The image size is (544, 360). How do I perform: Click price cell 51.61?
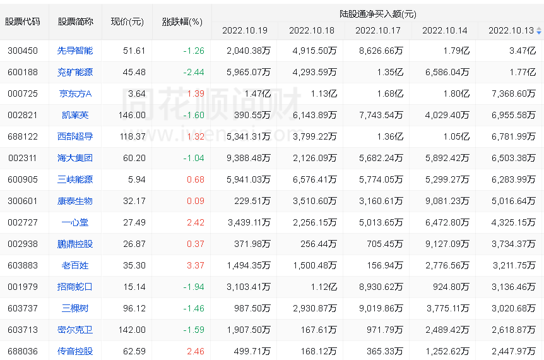pyautogui.click(x=134, y=51)
